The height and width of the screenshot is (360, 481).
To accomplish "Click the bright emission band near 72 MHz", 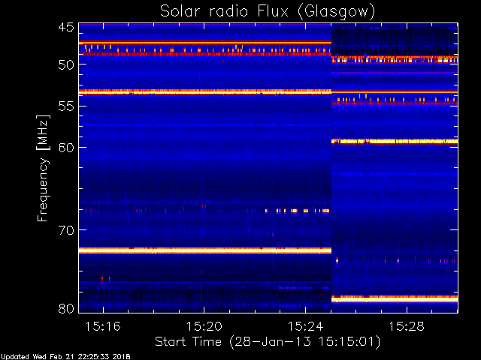I will tap(205, 250).
